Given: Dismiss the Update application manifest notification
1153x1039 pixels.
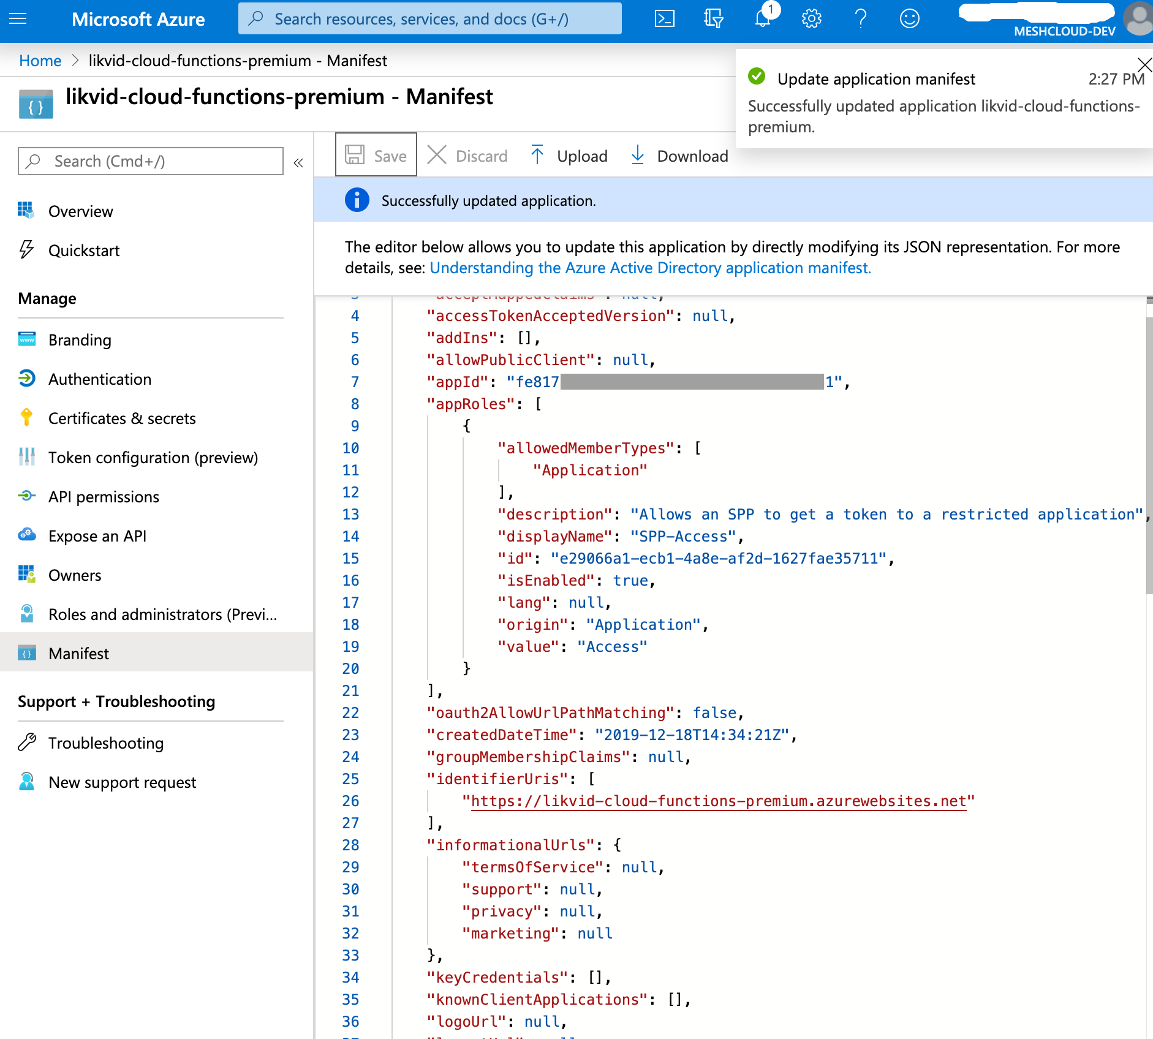Looking at the screenshot, I should click(1144, 64).
